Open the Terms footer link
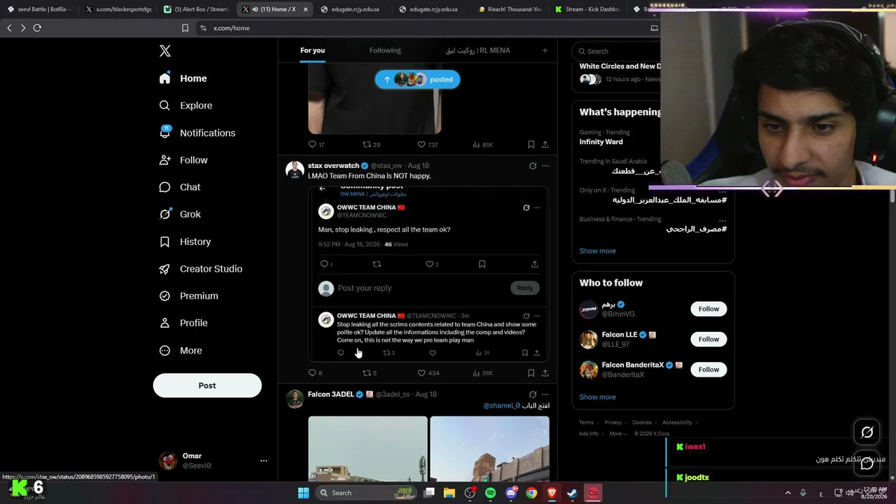 click(586, 423)
